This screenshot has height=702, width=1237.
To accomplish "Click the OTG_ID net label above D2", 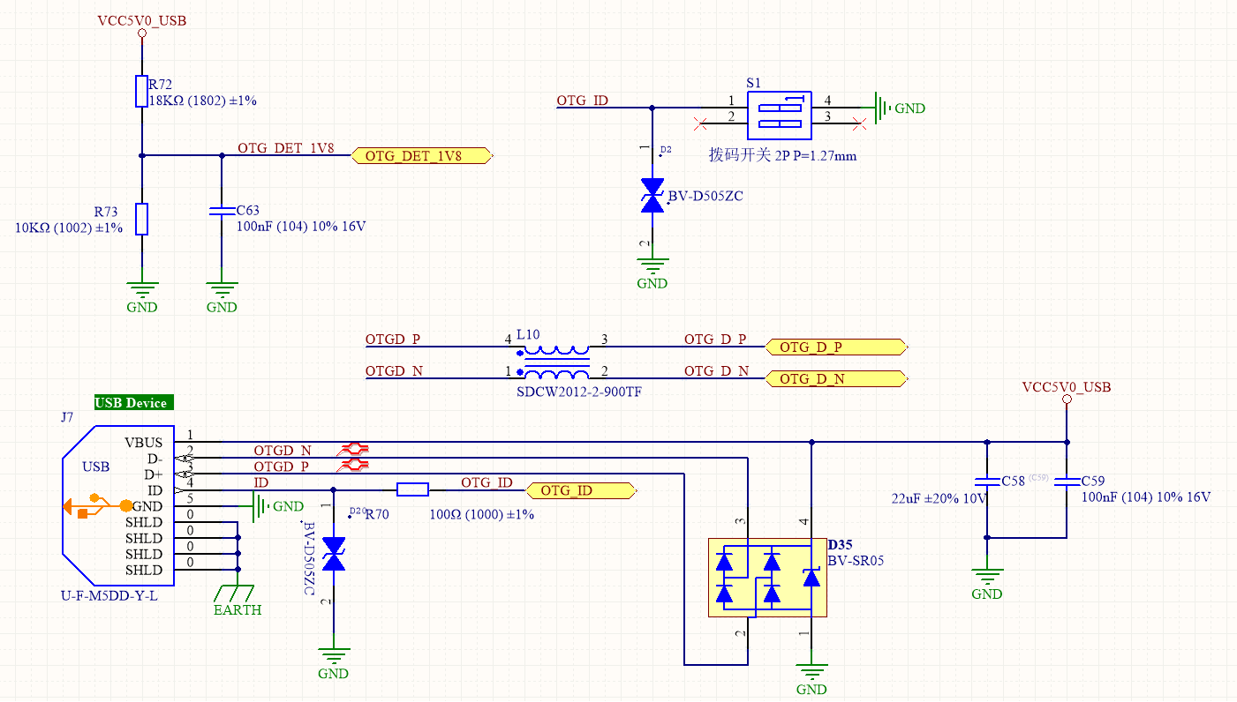I will [x=583, y=101].
